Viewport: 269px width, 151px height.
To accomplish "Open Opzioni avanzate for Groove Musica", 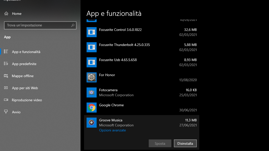I will (x=112, y=130).
